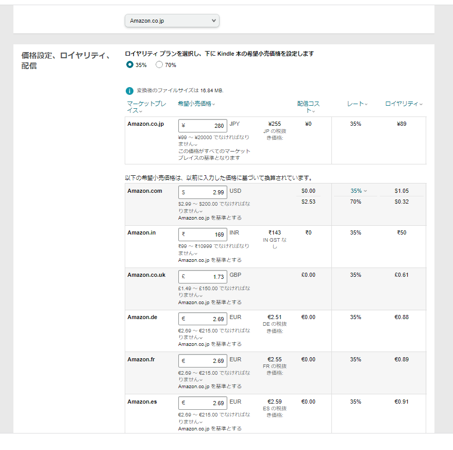Click the Amazon.co.jp JPY price field
Viewport: 453px width, 450px height.
click(203, 126)
